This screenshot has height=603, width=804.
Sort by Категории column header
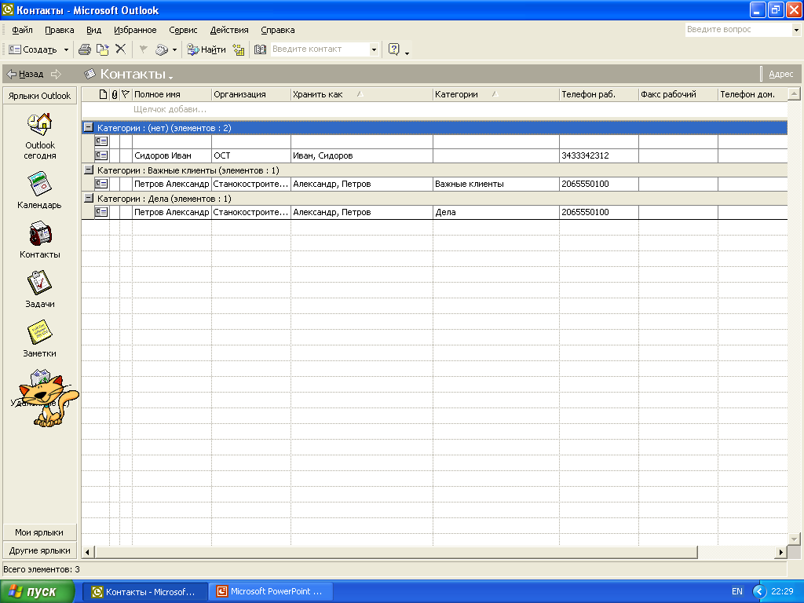(496, 94)
